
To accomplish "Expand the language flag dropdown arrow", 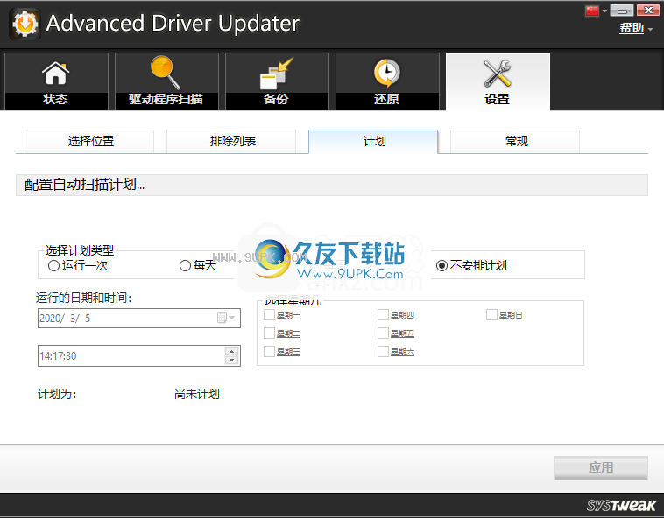I will pyautogui.click(x=604, y=11).
